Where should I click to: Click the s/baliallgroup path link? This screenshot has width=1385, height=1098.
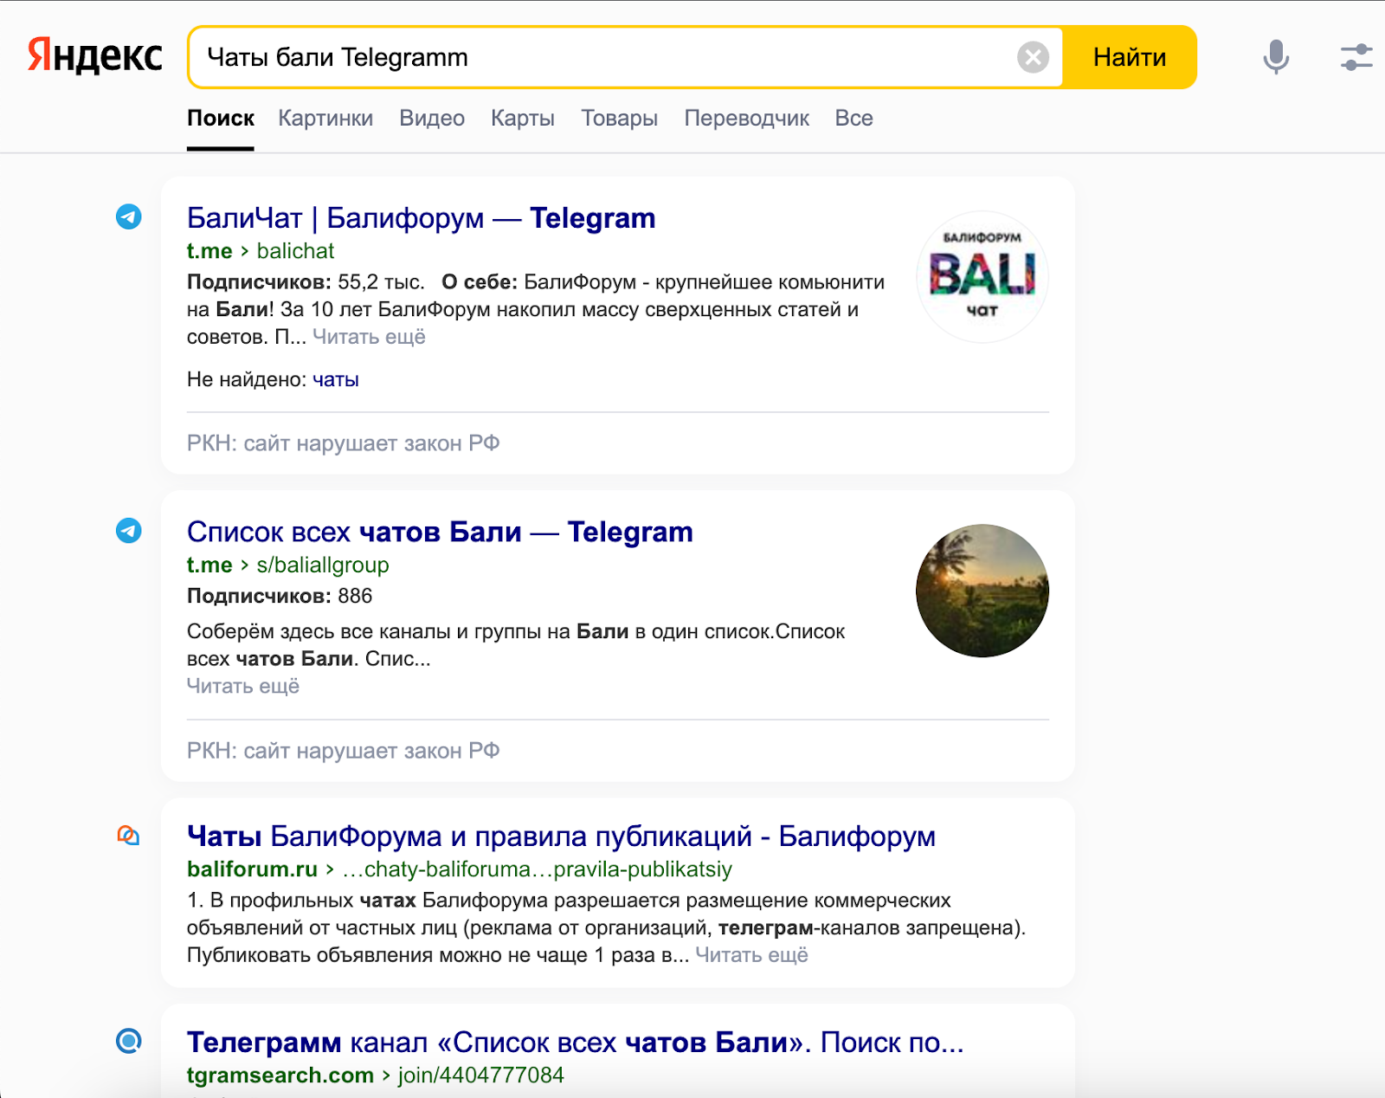point(323,565)
